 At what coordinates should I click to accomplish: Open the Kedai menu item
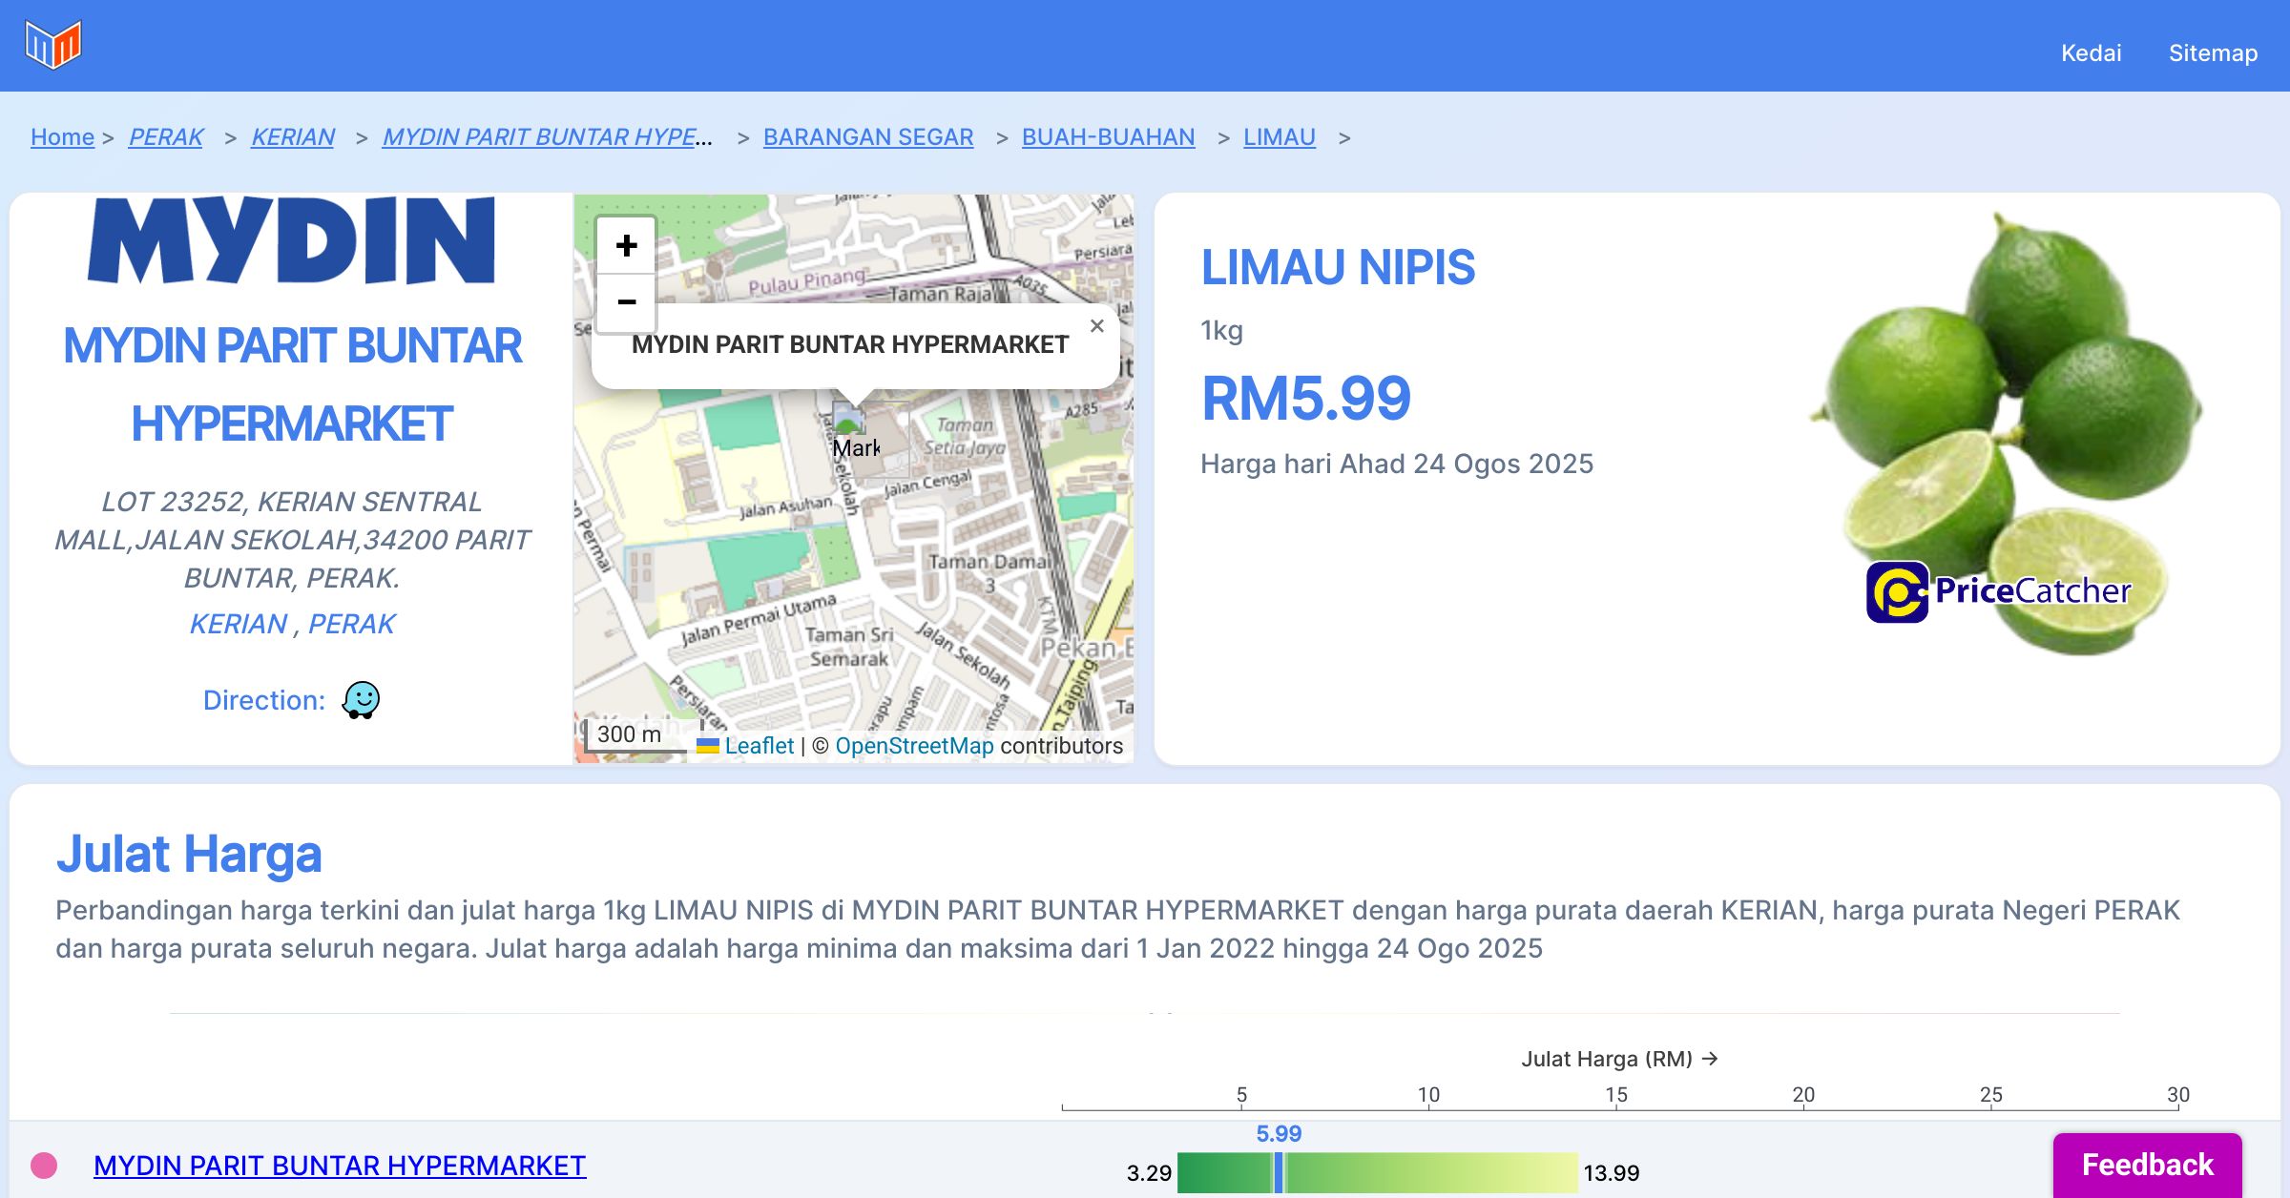point(2091,52)
